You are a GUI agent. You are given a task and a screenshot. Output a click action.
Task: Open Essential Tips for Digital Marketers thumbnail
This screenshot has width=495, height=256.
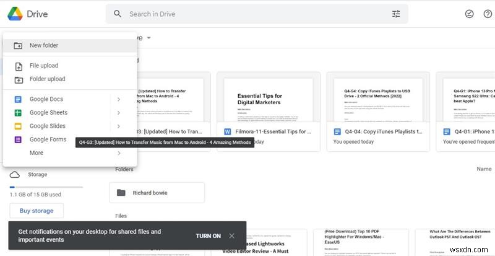pos(269,97)
